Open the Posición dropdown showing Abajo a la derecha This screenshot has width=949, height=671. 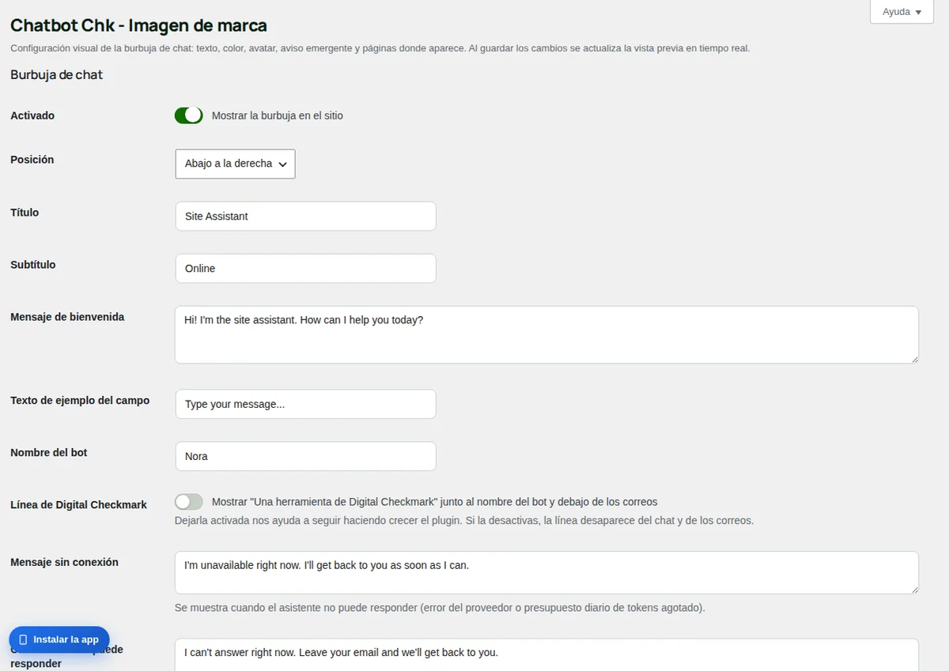(235, 164)
